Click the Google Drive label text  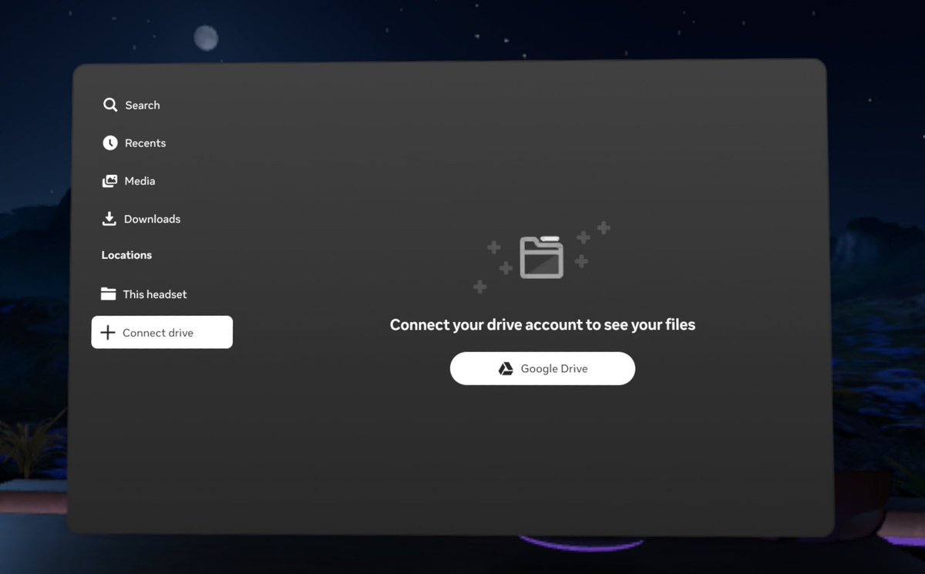click(x=554, y=368)
